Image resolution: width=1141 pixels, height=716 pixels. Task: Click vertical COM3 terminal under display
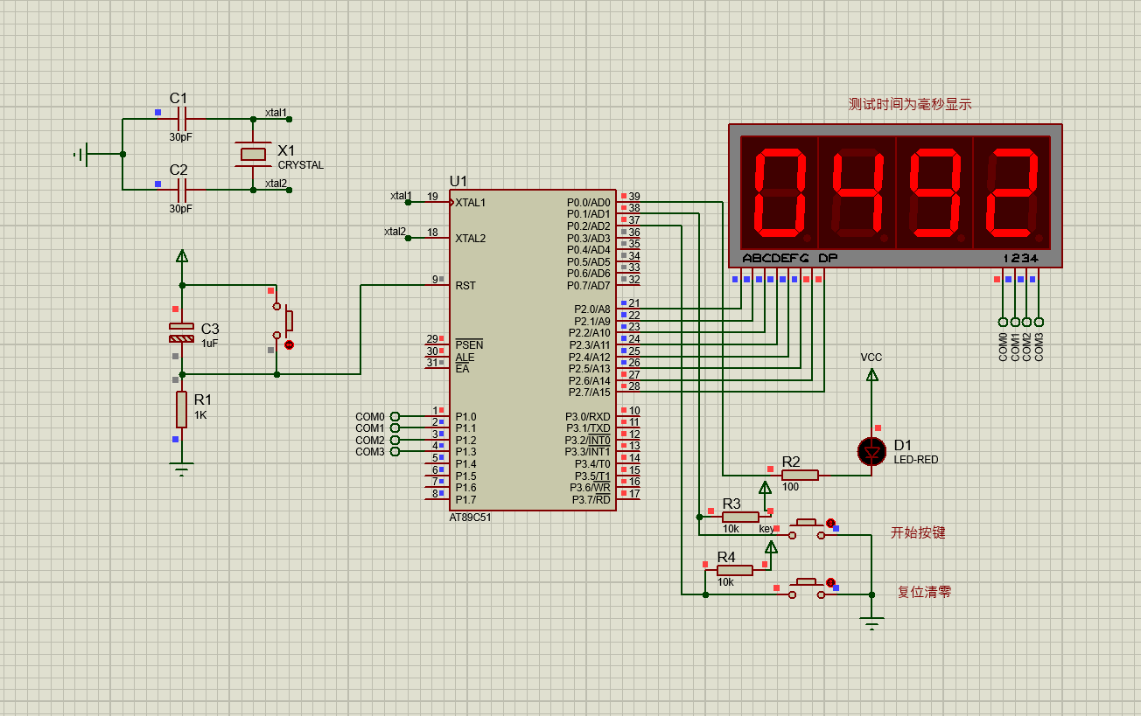click(1039, 322)
